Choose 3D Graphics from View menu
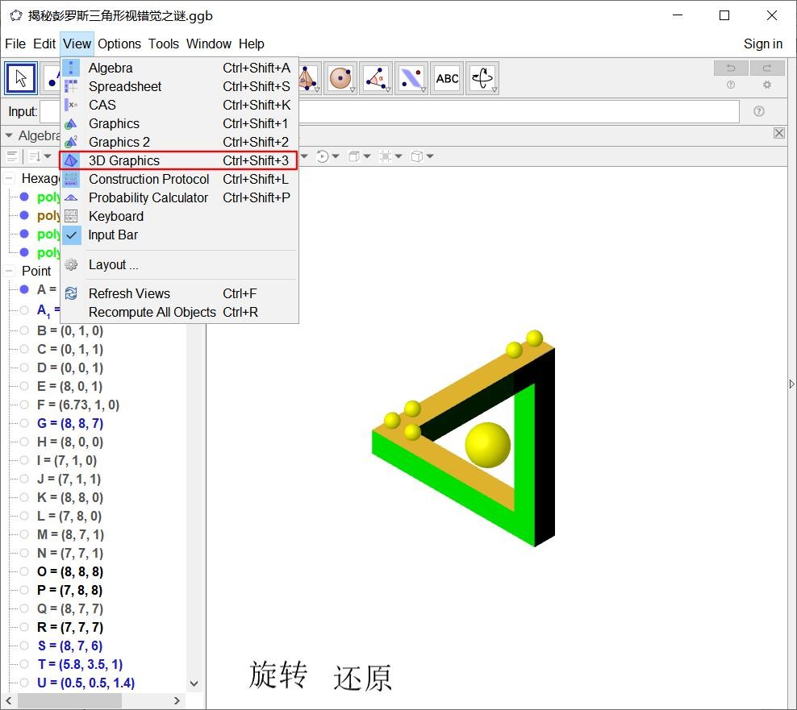The height and width of the screenshot is (710, 797). pos(123,160)
